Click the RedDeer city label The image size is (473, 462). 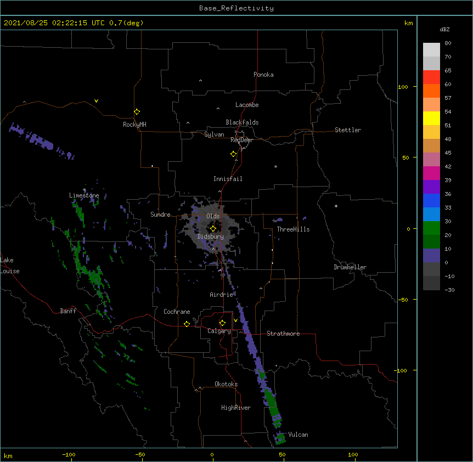(x=241, y=140)
